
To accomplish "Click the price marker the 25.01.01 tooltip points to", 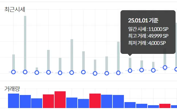I will (130, 71).
